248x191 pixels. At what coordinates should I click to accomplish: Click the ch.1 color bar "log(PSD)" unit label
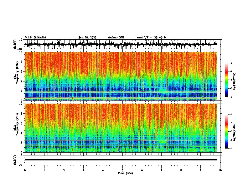pos(234,81)
